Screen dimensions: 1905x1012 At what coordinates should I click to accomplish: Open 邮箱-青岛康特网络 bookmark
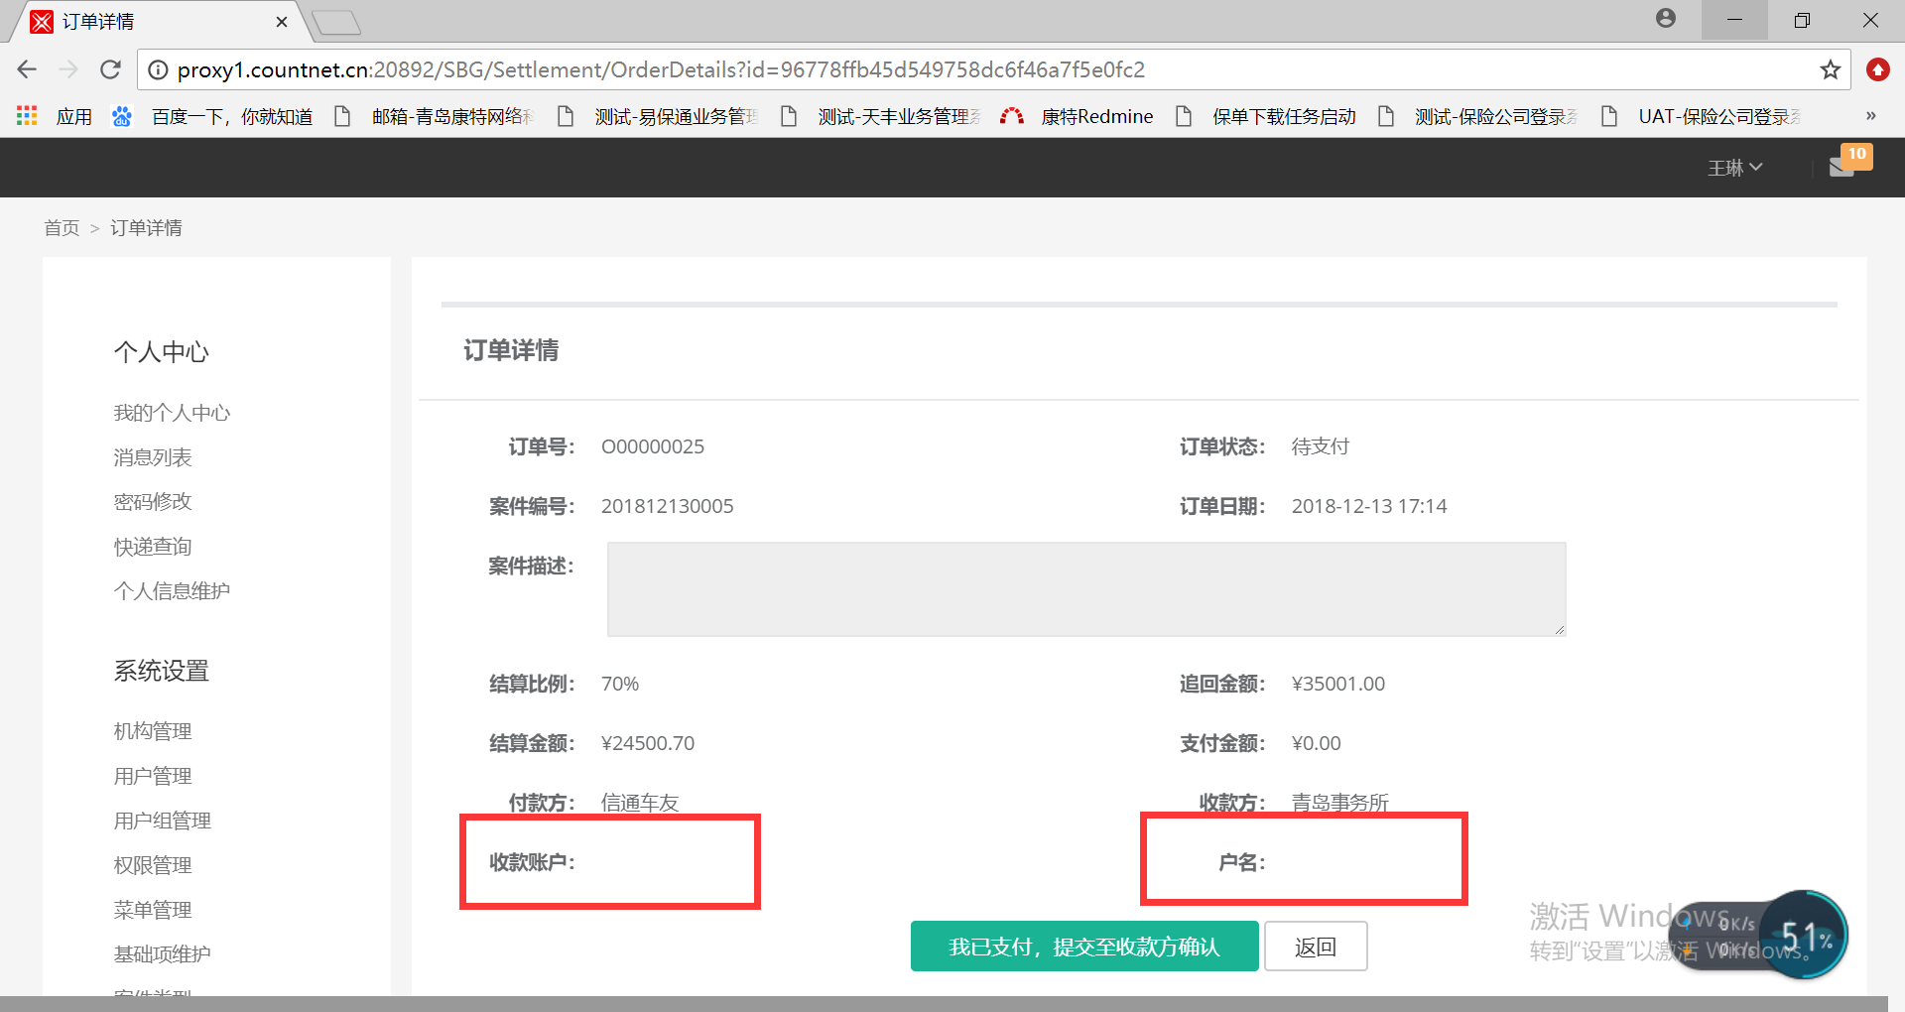coord(435,116)
